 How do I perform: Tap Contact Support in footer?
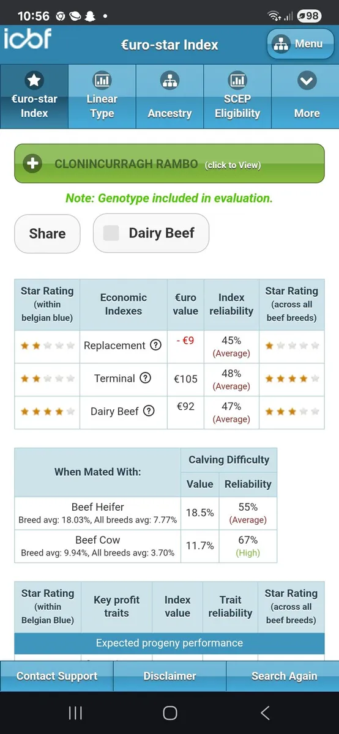pyautogui.click(x=57, y=676)
